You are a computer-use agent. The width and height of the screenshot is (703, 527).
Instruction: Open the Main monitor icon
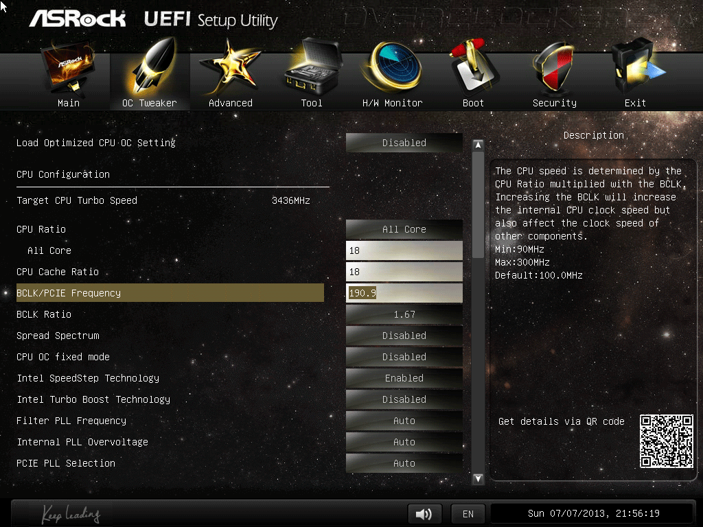click(x=68, y=67)
